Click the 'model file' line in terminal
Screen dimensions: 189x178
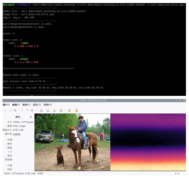45,11
